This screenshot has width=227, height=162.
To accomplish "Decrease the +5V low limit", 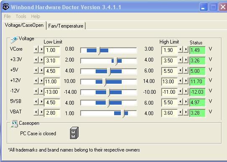I will (x=36, y=71).
